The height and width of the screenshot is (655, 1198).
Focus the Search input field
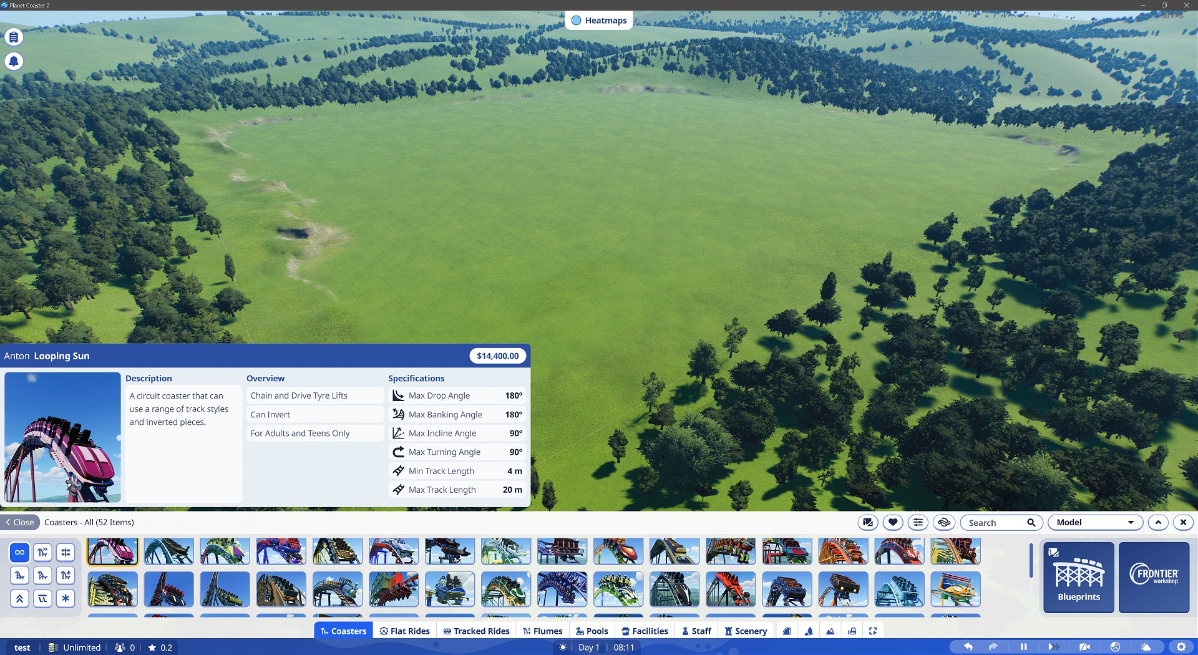[x=1001, y=523]
